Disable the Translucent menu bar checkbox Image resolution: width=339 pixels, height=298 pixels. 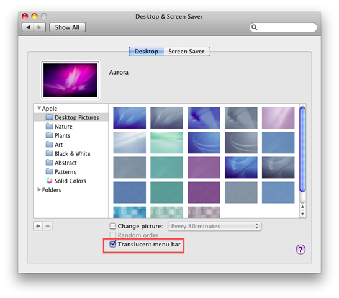113,244
